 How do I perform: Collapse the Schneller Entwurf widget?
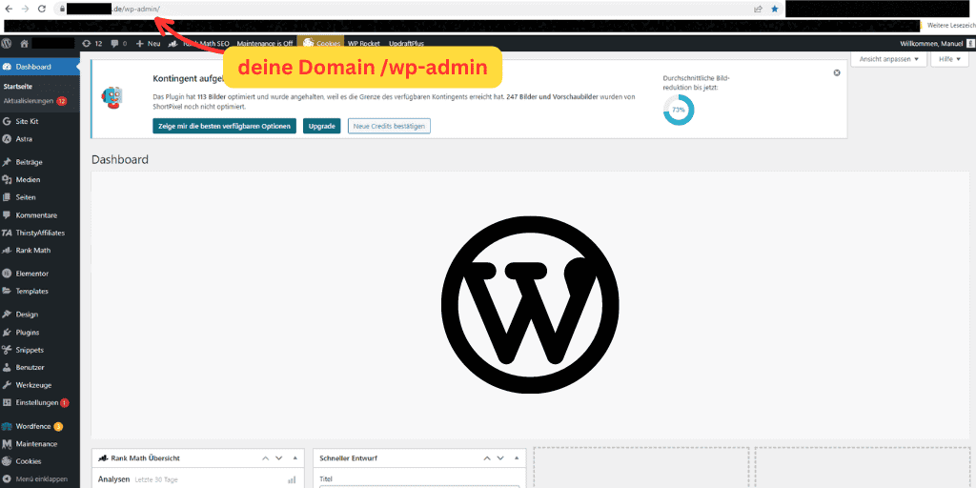click(x=517, y=458)
